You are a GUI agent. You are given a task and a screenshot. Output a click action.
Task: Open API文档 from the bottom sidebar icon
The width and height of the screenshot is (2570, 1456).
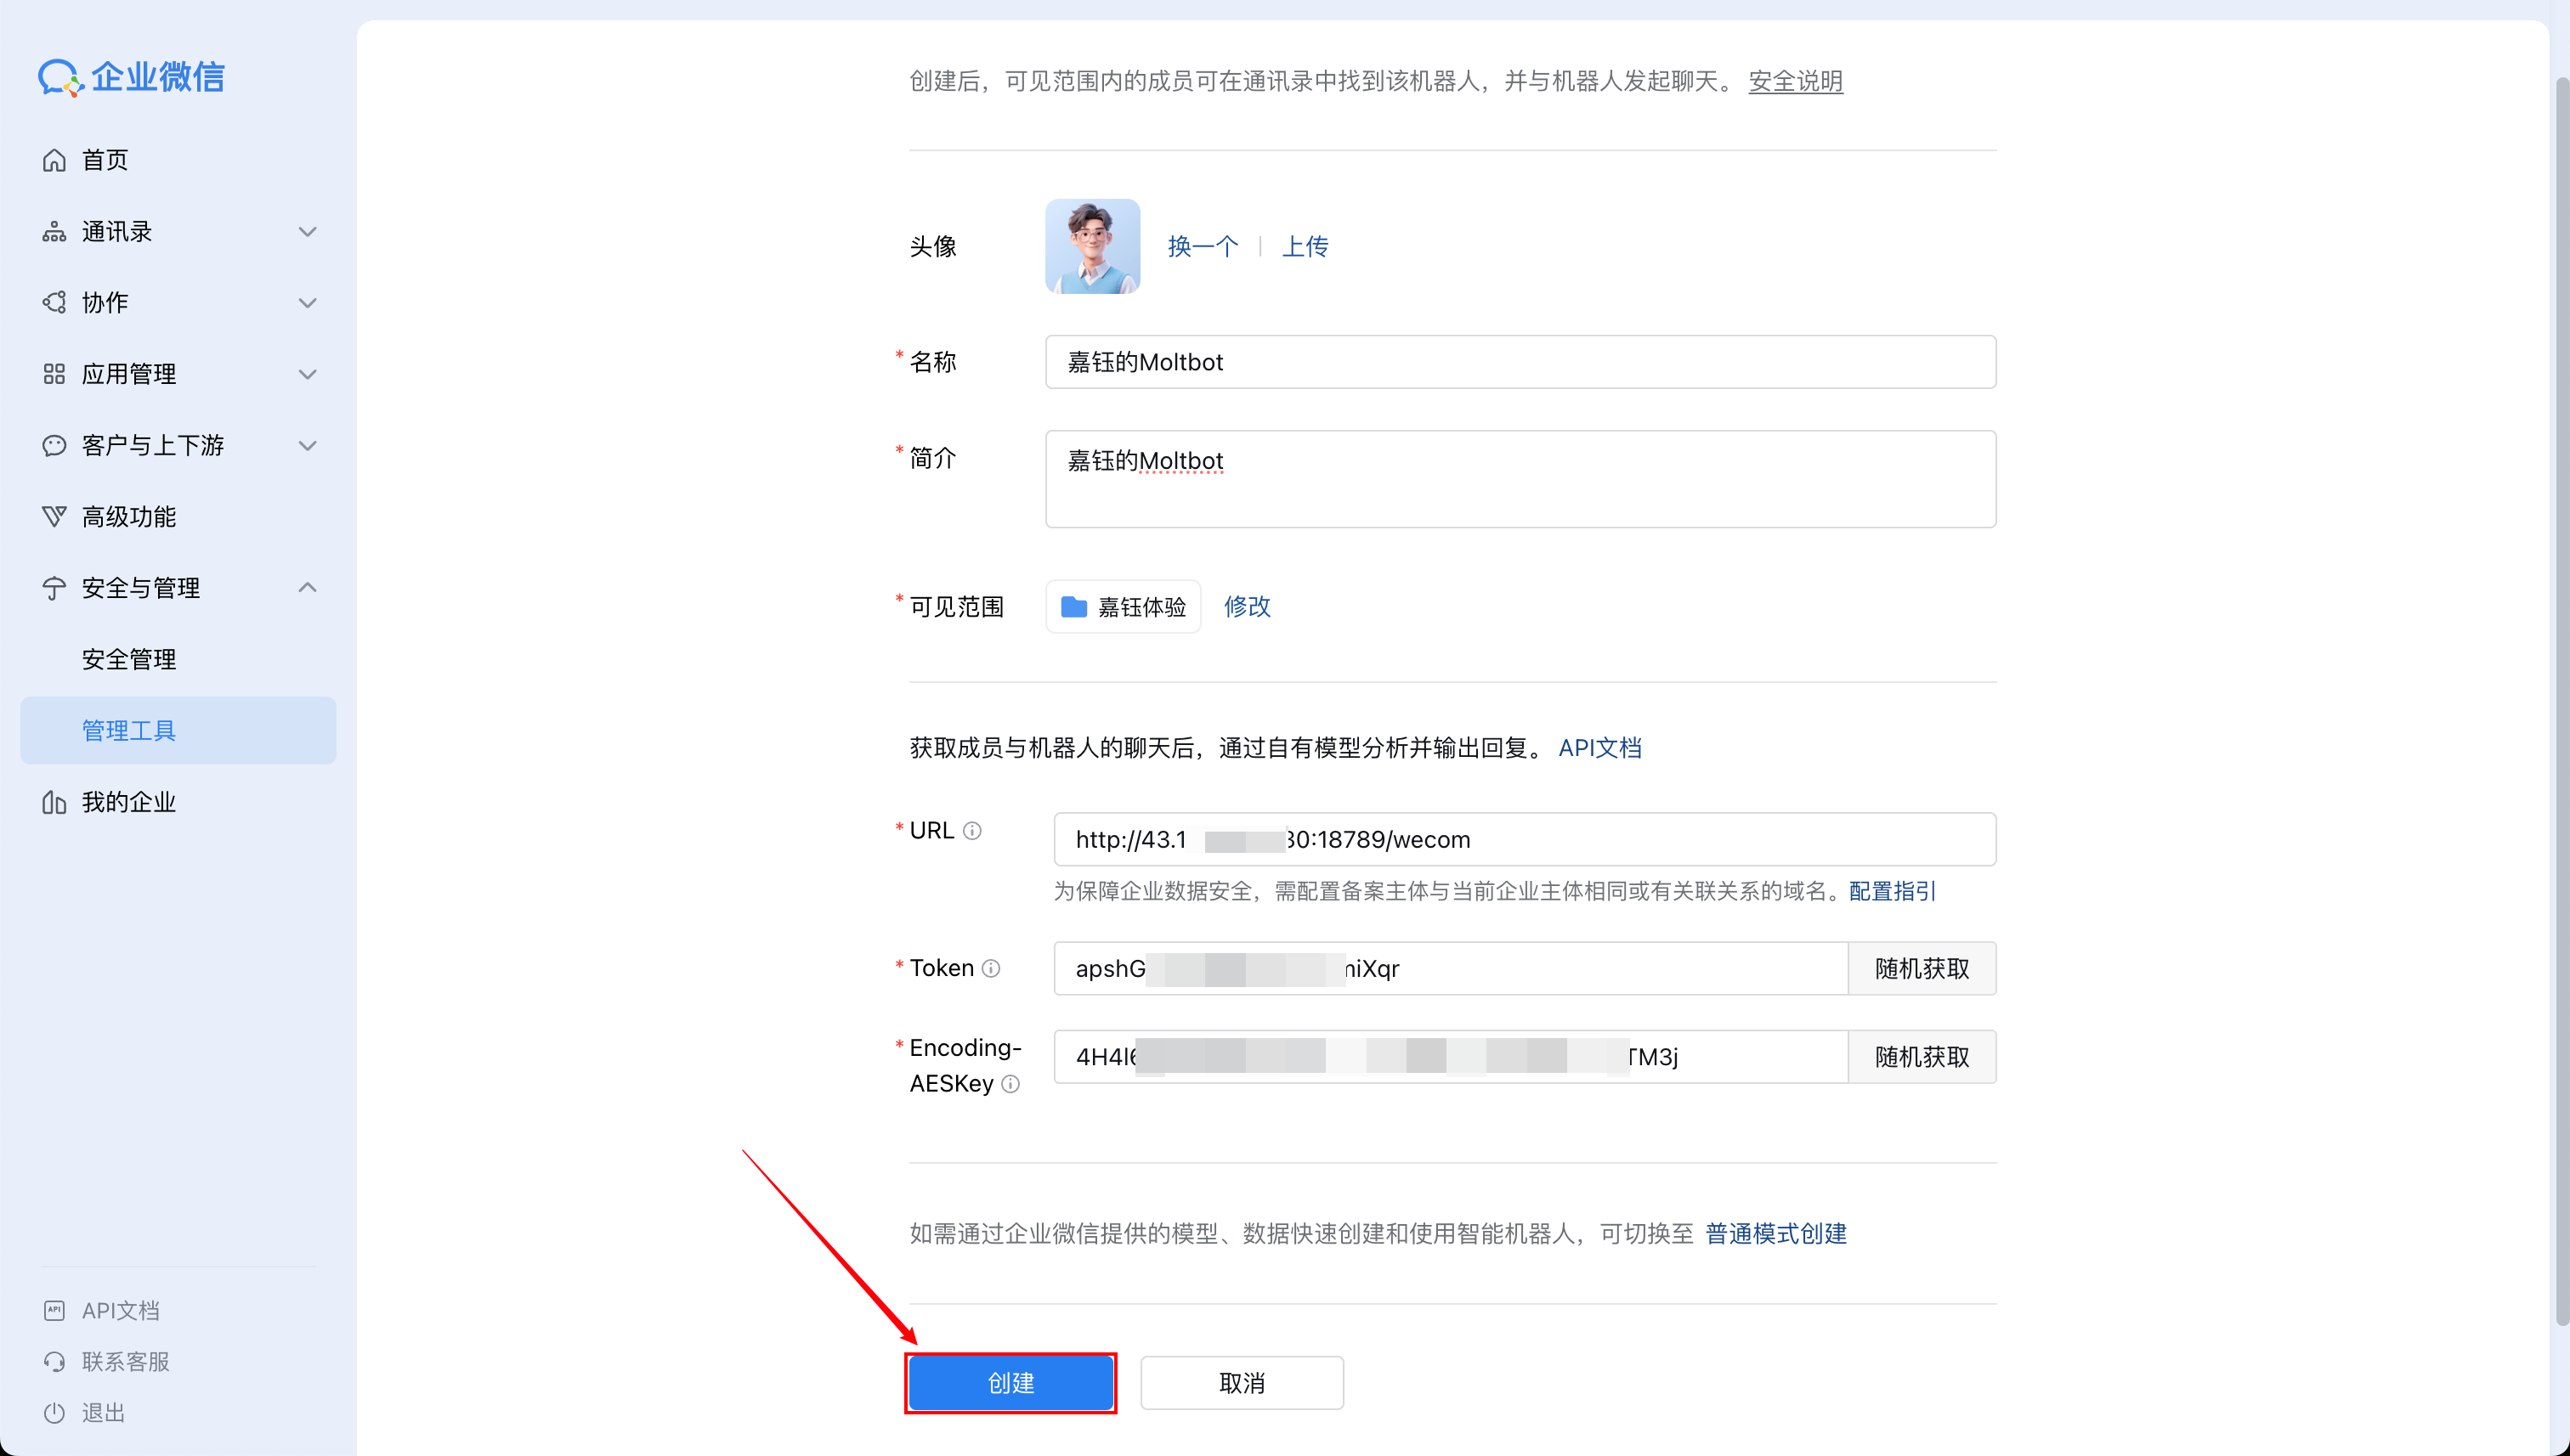point(55,1309)
